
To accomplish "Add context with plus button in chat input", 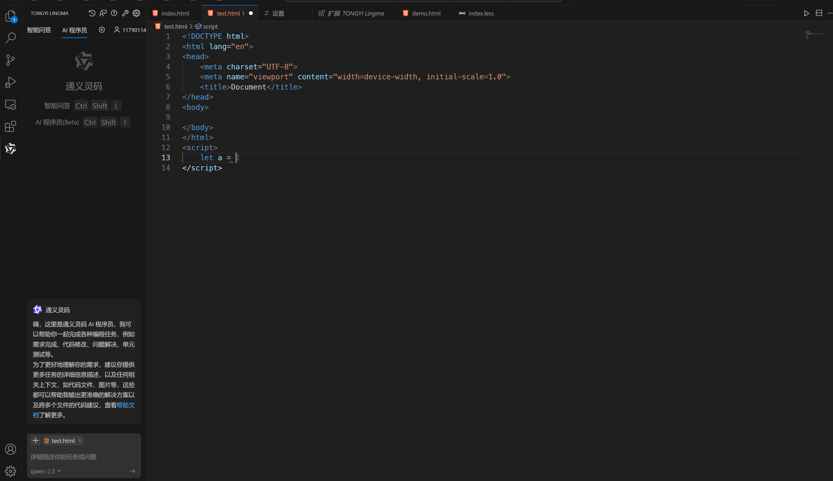I will (36, 440).
